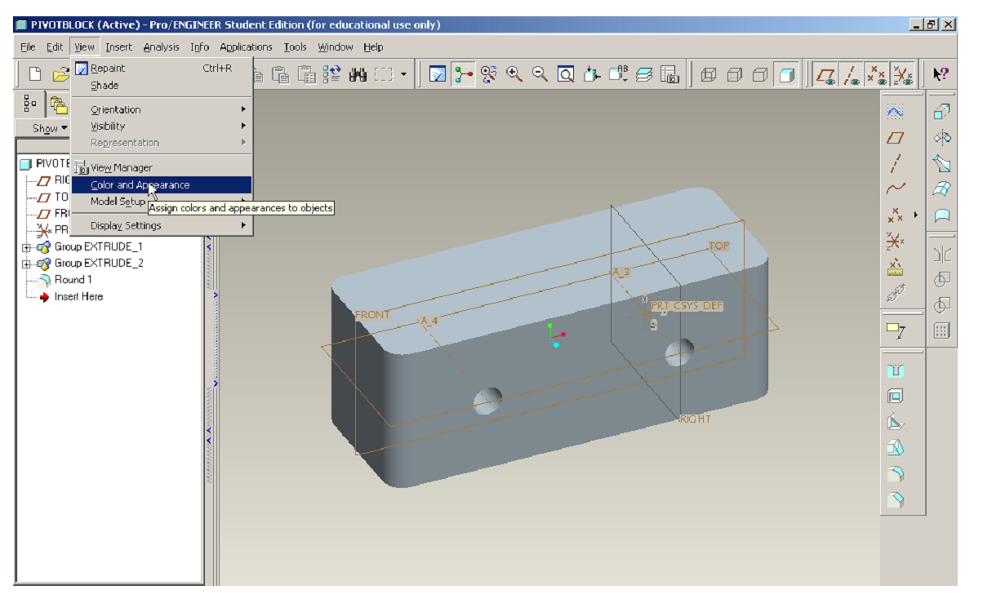The width and height of the screenshot is (983, 612).
Task: Select the Datum Coordinate System tool
Action: [x=896, y=241]
